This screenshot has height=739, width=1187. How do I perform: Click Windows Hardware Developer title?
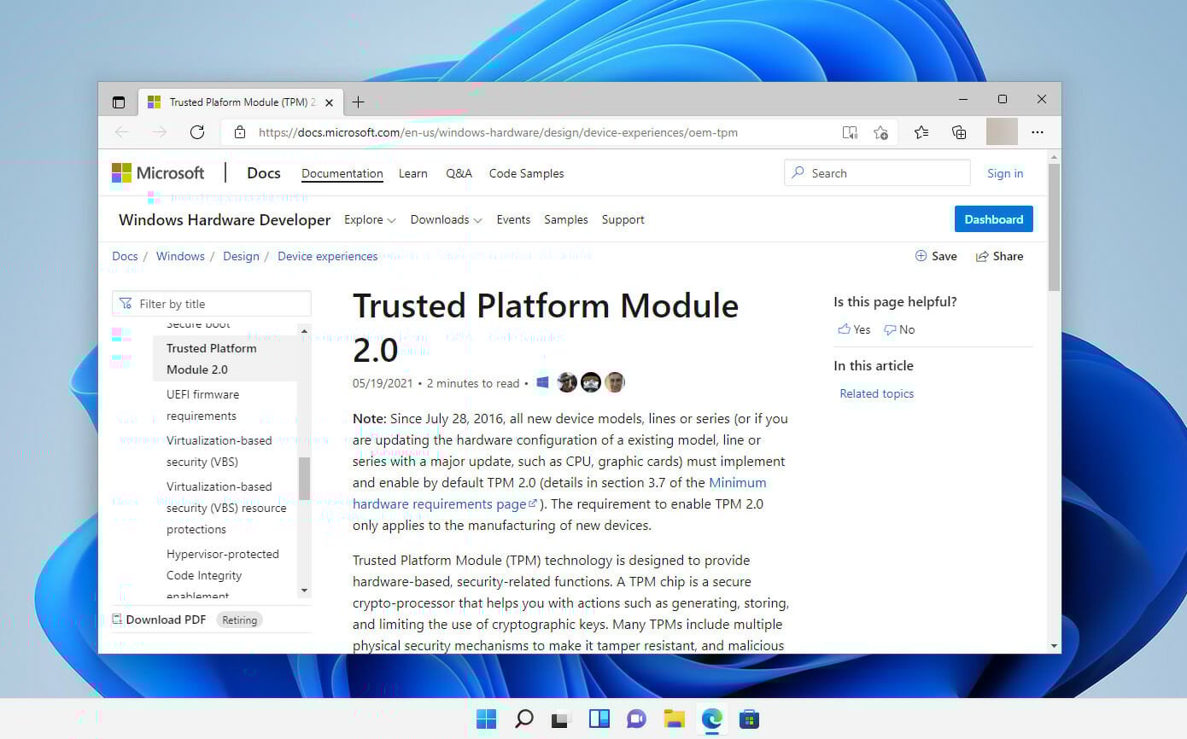pos(225,219)
